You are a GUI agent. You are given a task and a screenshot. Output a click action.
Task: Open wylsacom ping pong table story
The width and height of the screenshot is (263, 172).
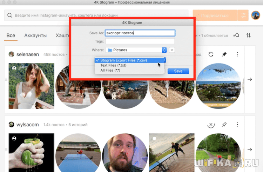point(78,152)
